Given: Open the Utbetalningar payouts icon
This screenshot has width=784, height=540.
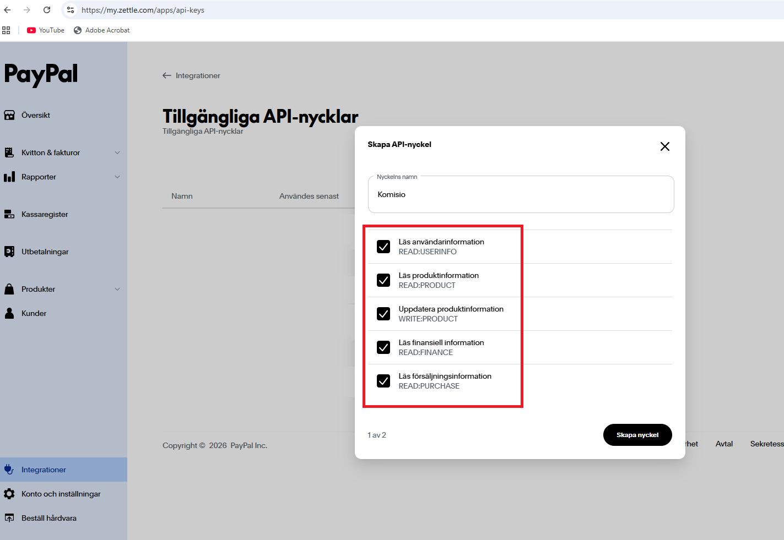Looking at the screenshot, I should coord(9,251).
